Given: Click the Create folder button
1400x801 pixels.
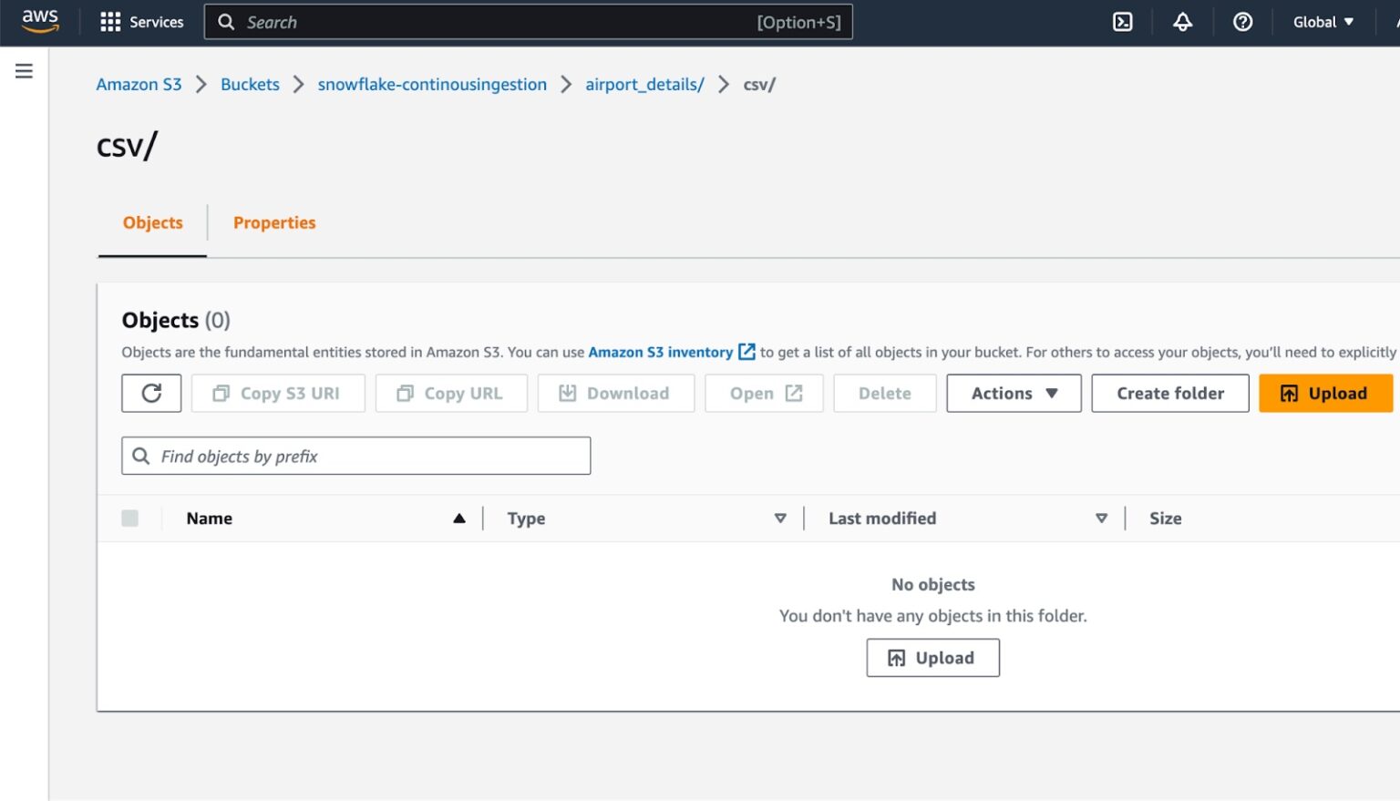Looking at the screenshot, I should pyautogui.click(x=1170, y=393).
